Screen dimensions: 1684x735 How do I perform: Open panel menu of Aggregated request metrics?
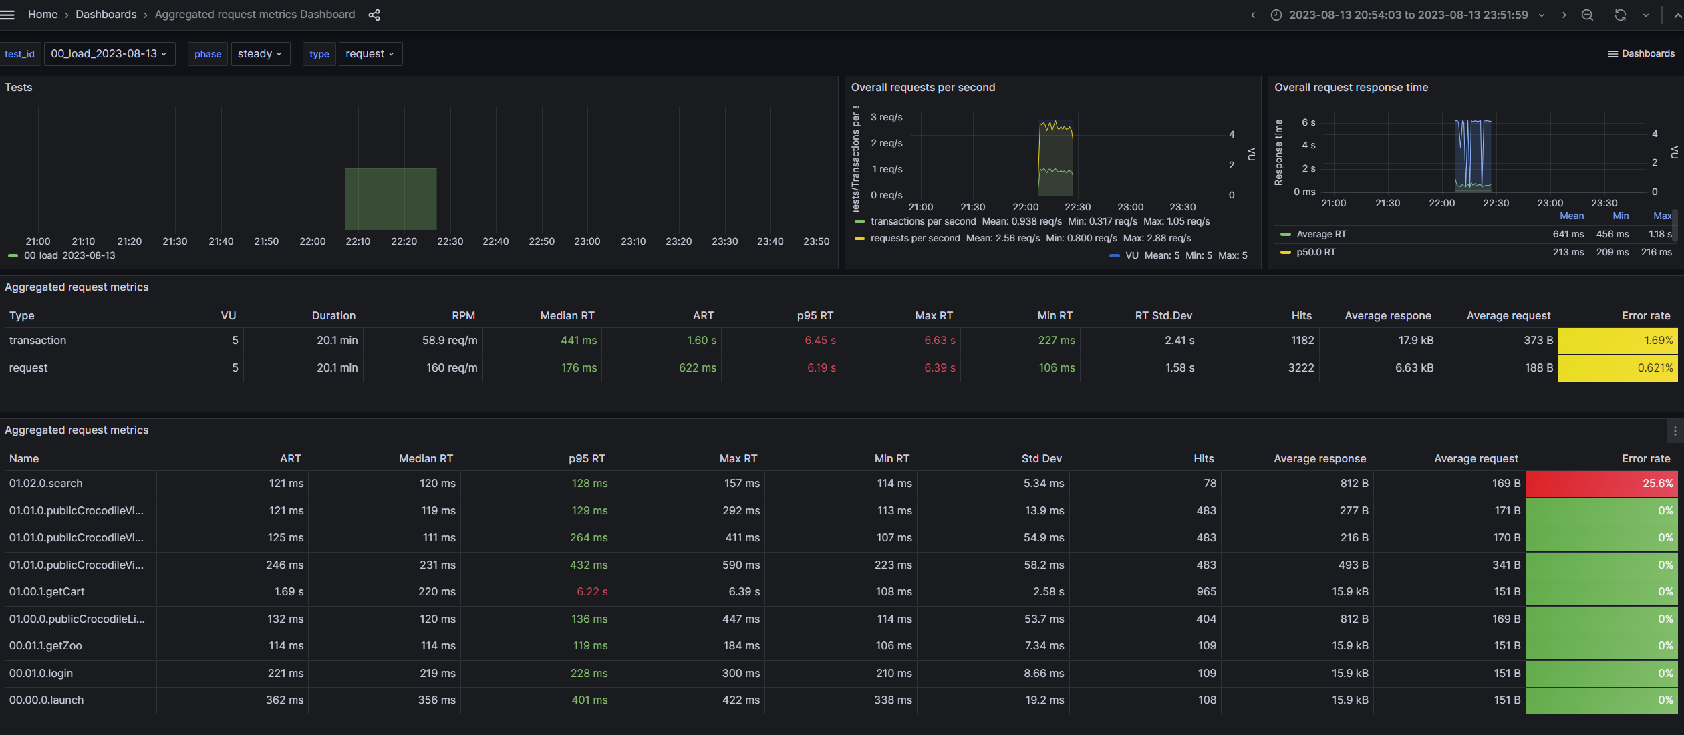(1675, 432)
